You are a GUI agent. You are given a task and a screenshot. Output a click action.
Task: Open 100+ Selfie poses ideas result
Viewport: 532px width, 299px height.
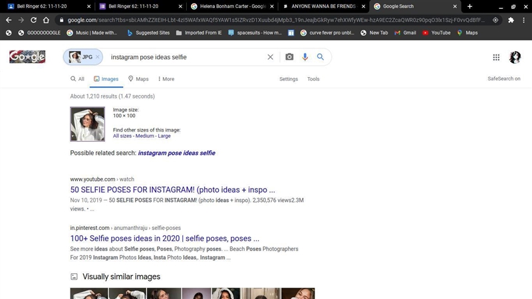click(164, 239)
